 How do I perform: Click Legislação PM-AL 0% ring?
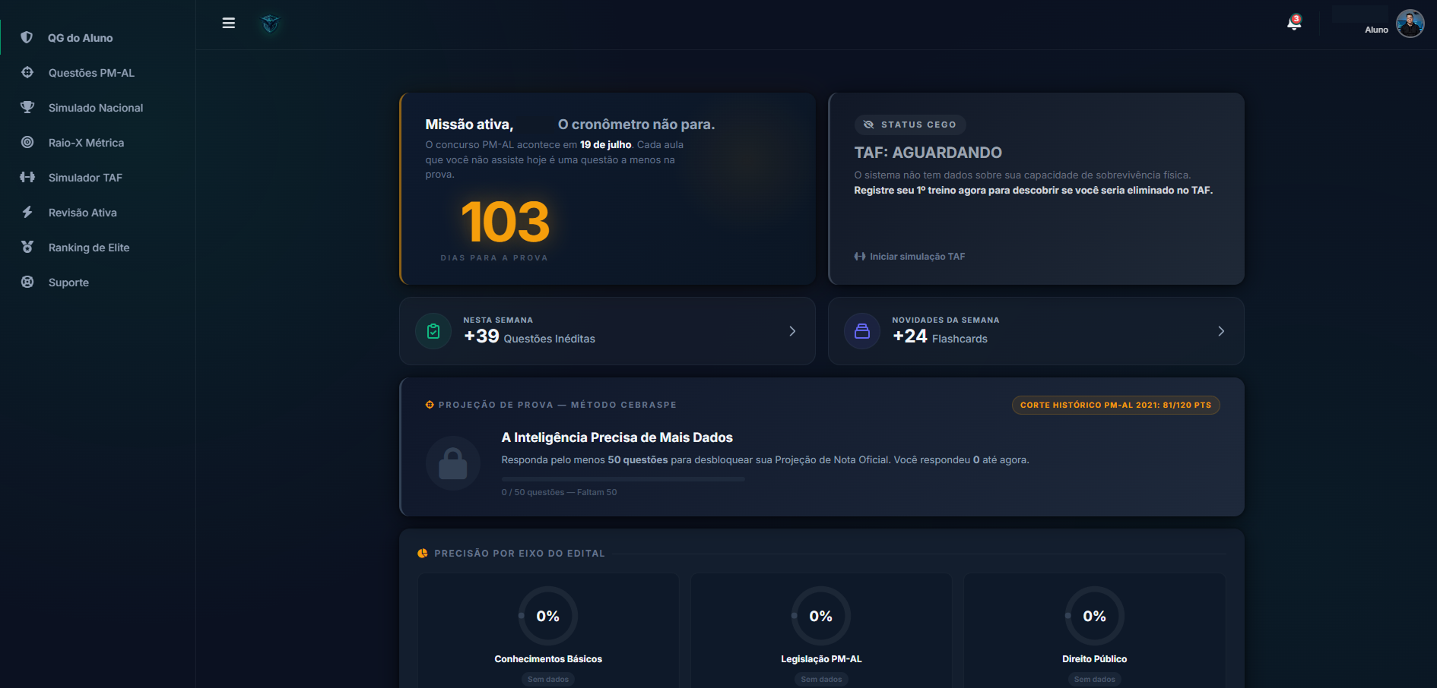821,616
